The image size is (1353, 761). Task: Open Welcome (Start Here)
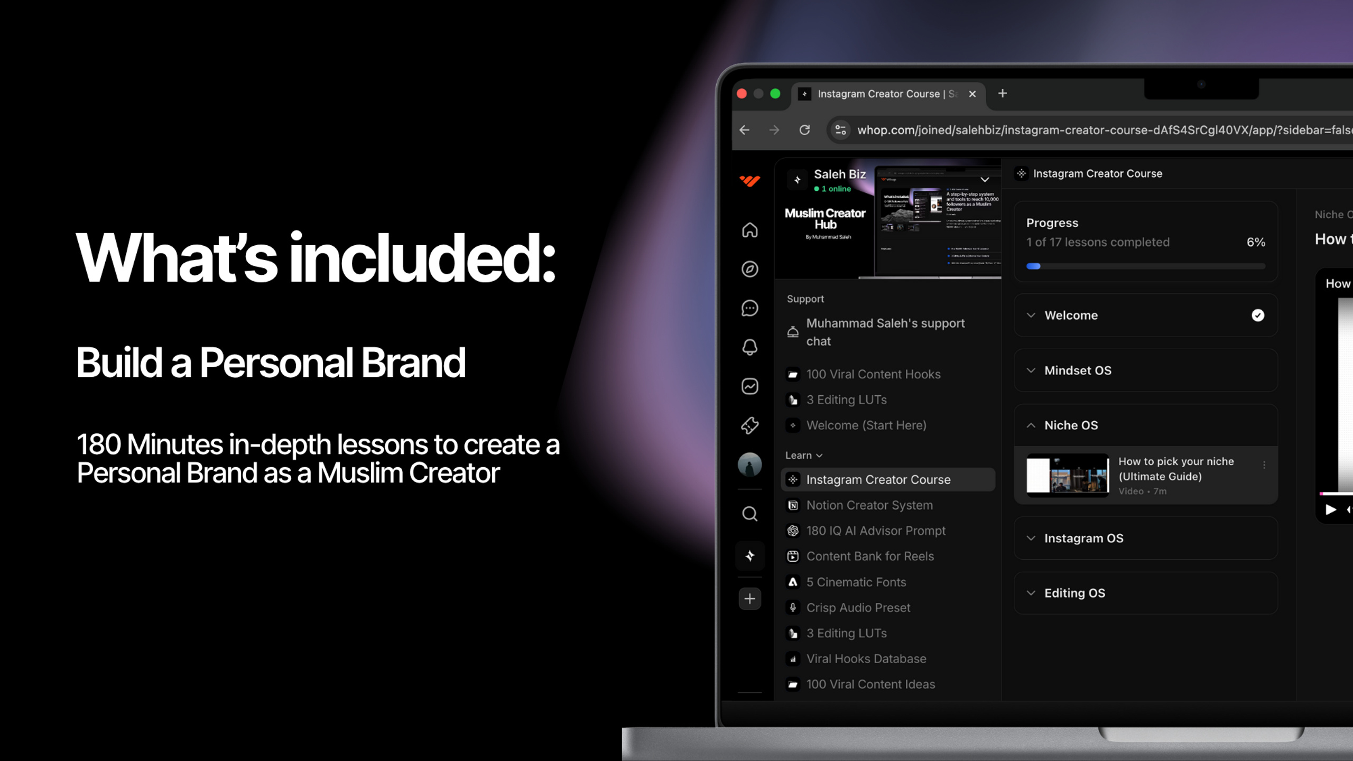[888, 425]
